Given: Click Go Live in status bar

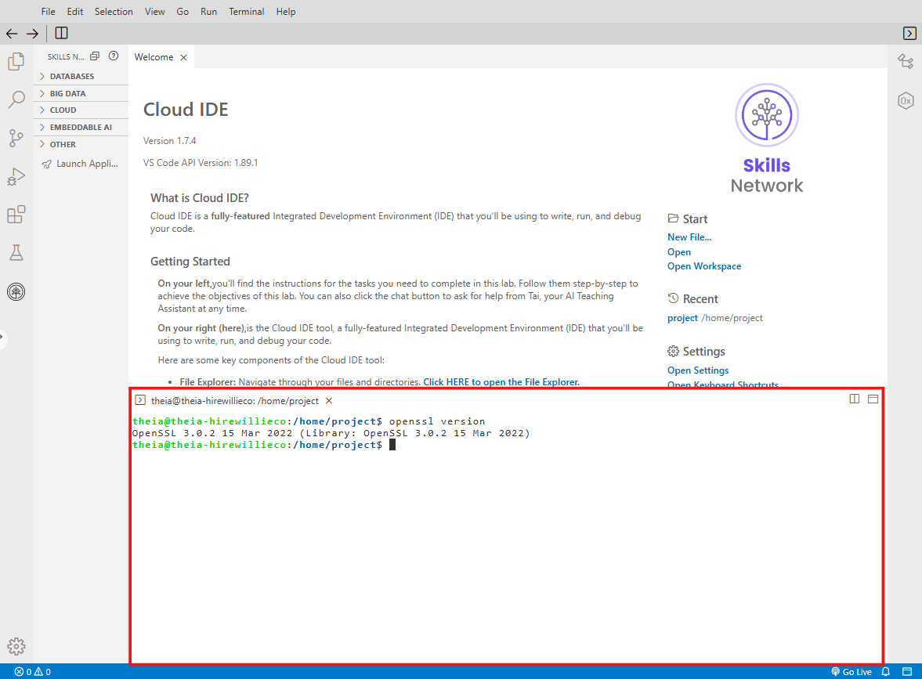Looking at the screenshot, I should tap(851, 671).
